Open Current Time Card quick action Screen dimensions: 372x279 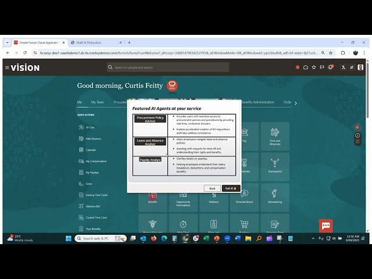point(93,217)
